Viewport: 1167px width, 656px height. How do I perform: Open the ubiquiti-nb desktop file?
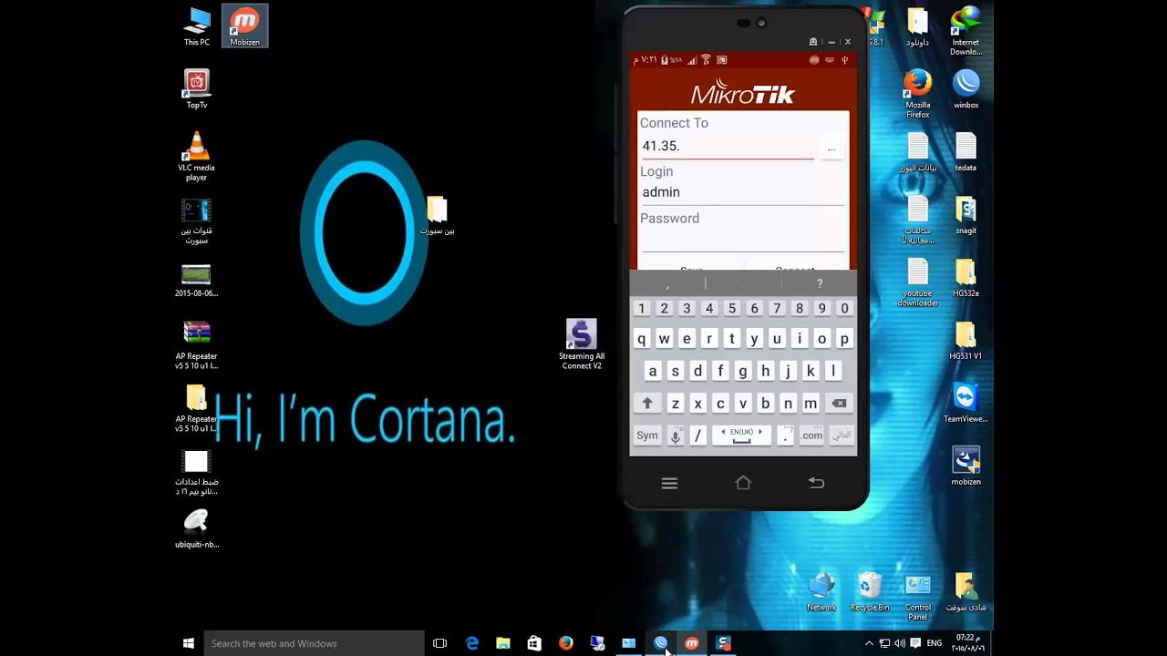pos(197,528)
